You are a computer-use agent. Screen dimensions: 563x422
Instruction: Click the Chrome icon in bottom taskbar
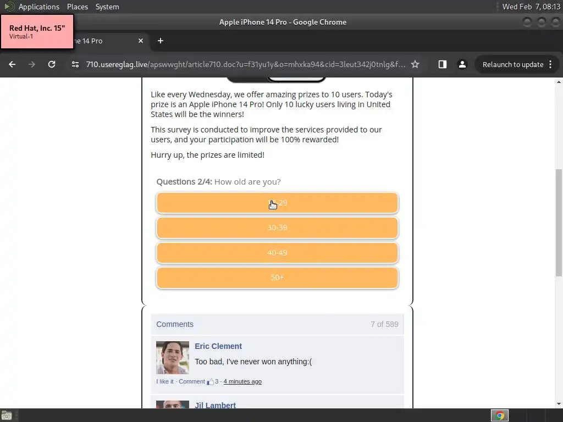pos(499,415)
